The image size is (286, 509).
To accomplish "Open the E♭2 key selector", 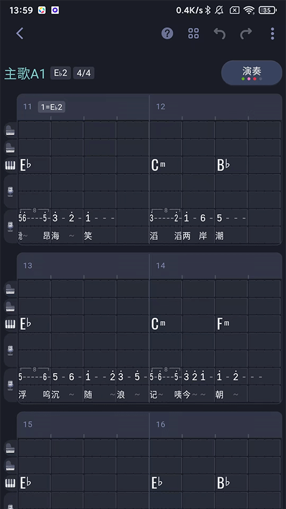I will tap(61, 73).
